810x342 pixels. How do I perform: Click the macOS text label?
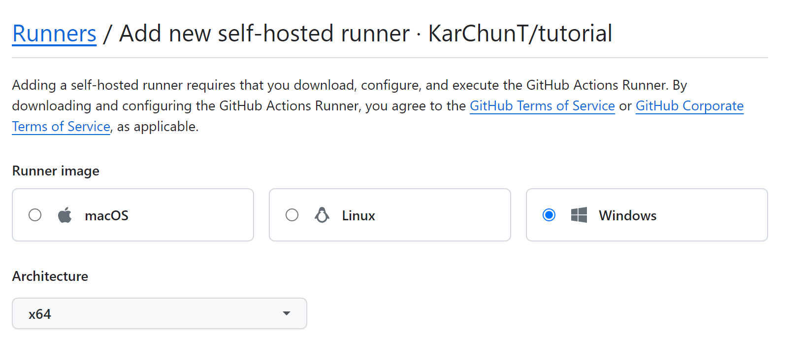click(x=106, y=216)
